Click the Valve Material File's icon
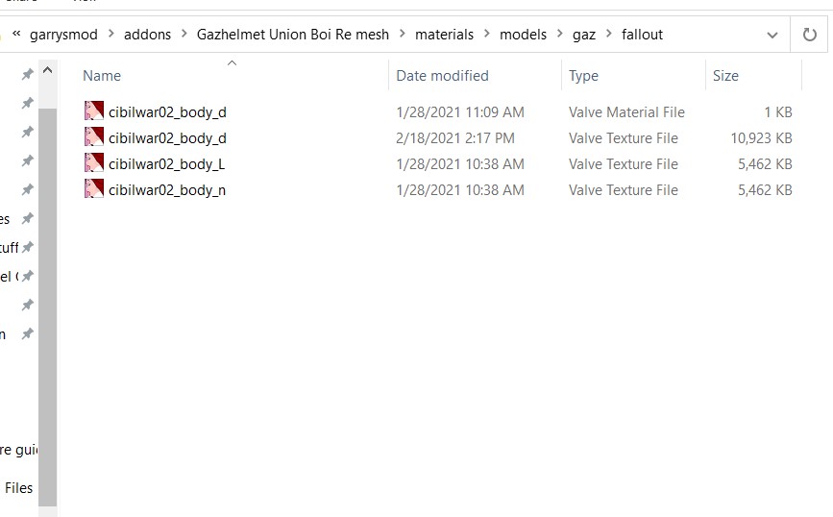The width and height of the screenshot is (833, 517). pyautogui.click(x=93, y=111)
